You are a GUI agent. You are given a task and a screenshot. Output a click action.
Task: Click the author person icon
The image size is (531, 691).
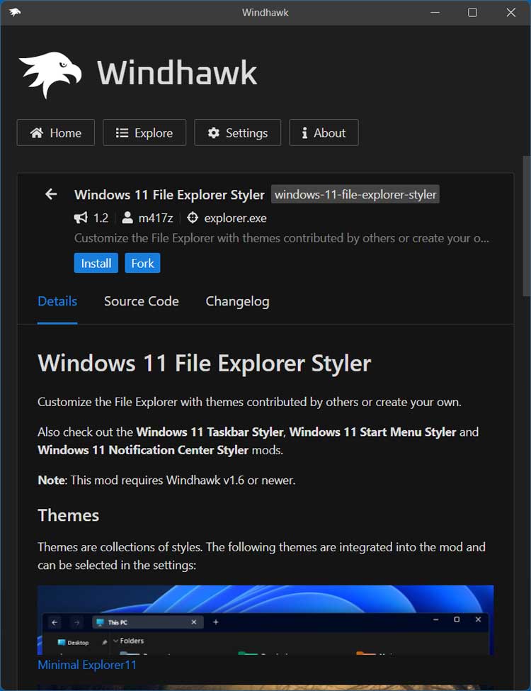[x=127, y=218]
